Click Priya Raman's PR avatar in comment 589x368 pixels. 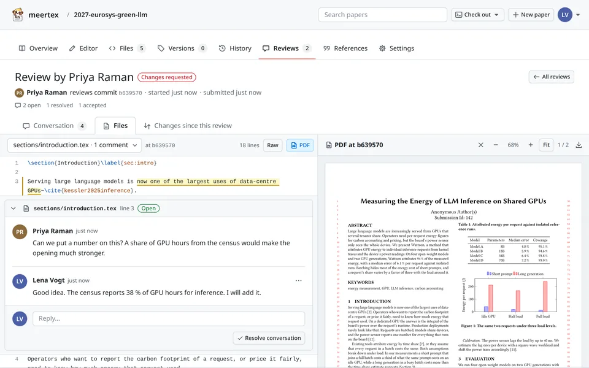[20, 232]
